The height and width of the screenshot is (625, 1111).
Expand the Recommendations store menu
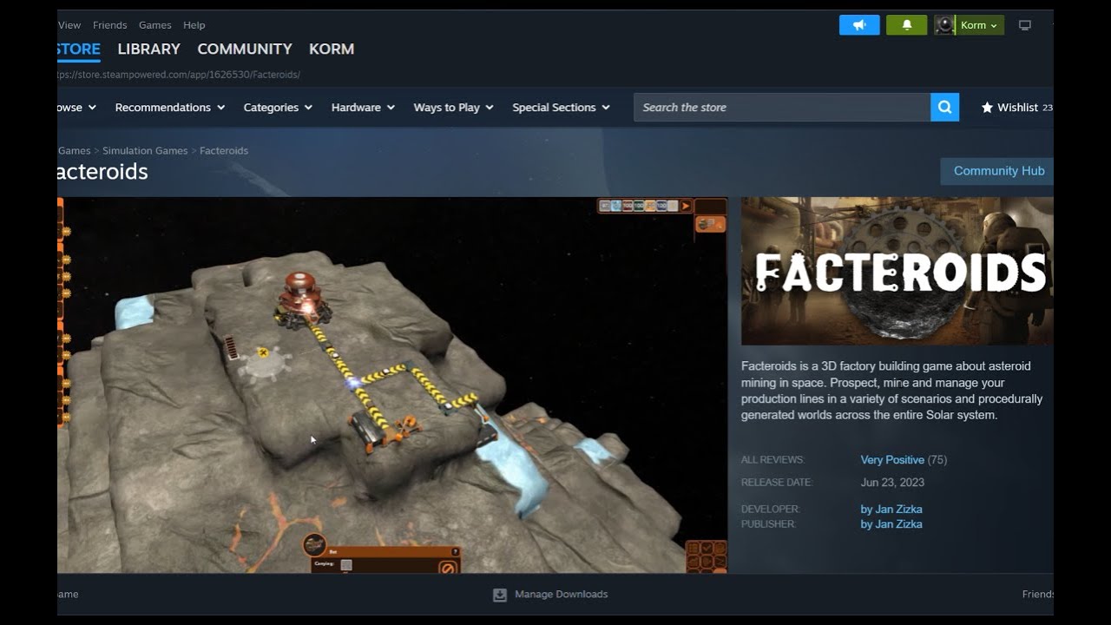[x=170, y=108]
